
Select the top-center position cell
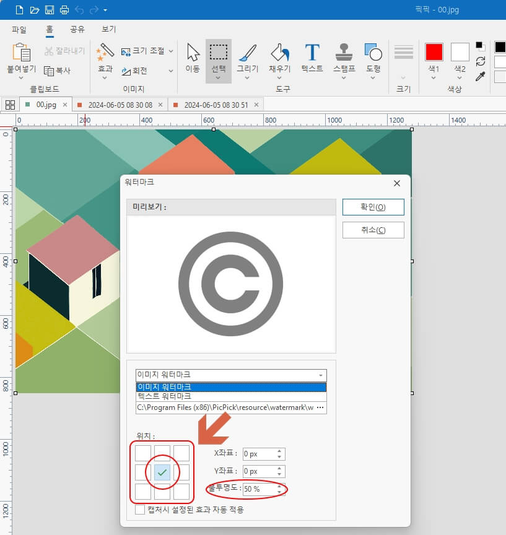(x=162, y=453)
